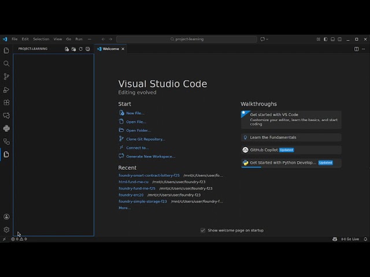The width and height of the screenshot is (370, 277).
Task: Open Get started with VS Code walkthrough
Action: (x=291, y=119)
